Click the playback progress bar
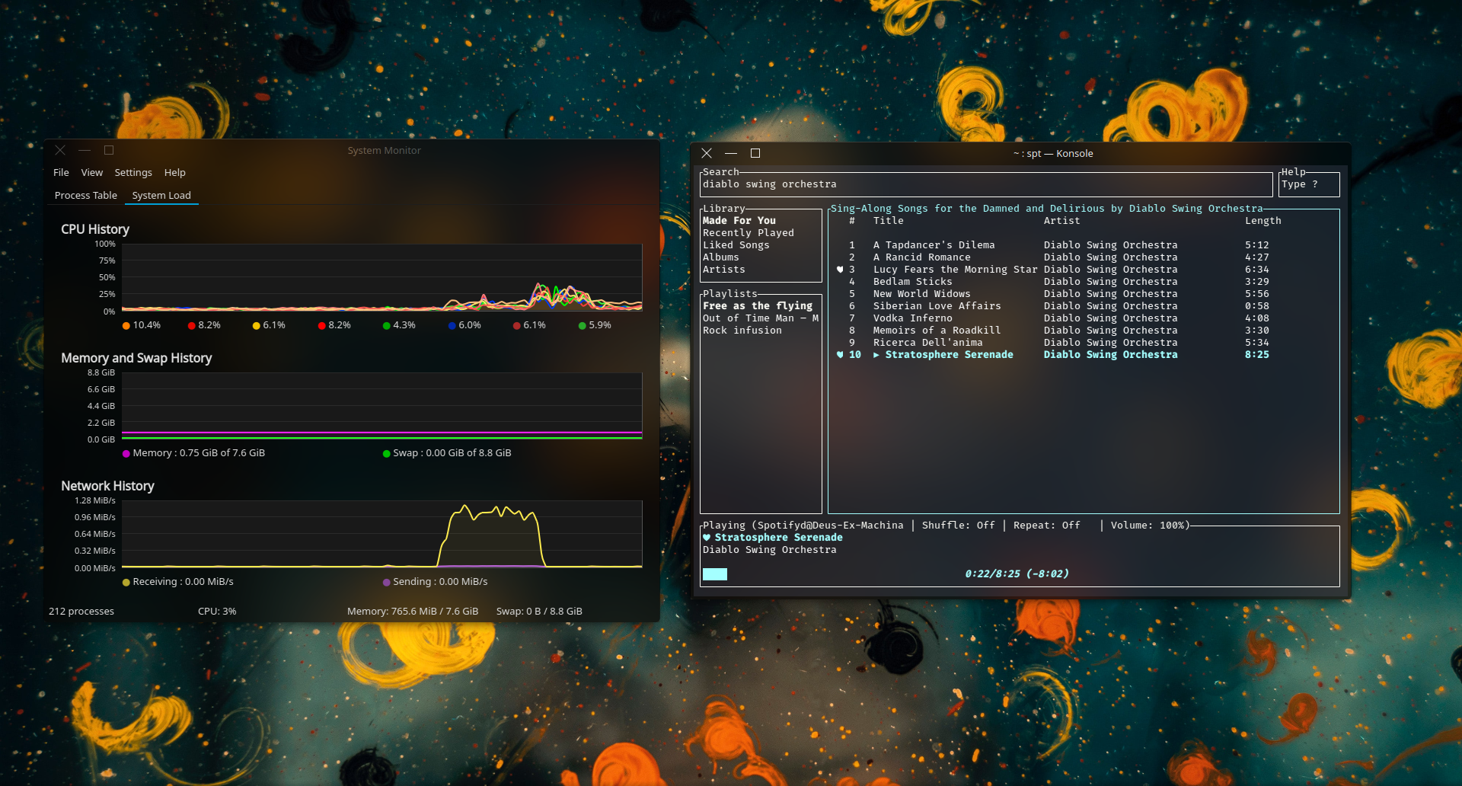Viewport: 1462px width, 786px height. click(x=1020, y=574)
